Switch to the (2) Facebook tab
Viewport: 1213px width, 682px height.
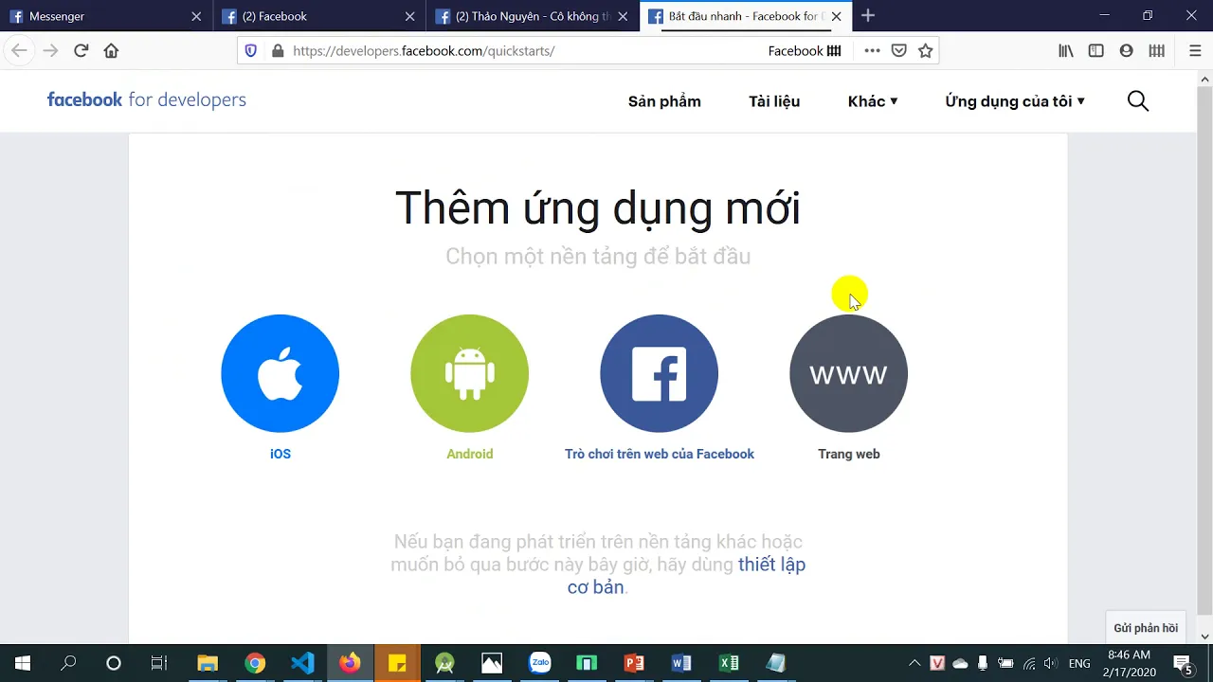click(319, 16)
